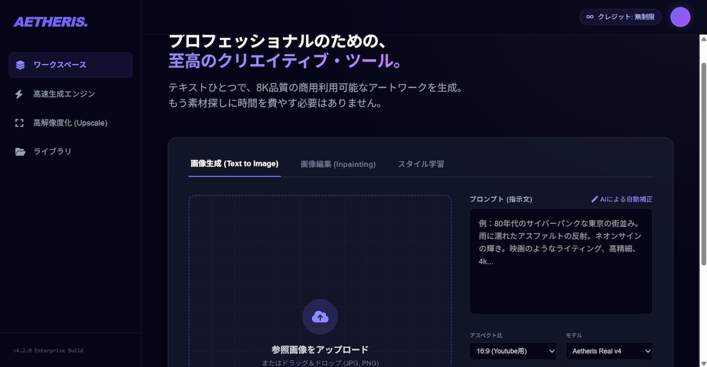Image resolution: width=707 pixels, height=367 pixels.
Task: Open the モデル Aetheris Real v4 dropdown
Action: pyautogui.click(x=609, y=351)
